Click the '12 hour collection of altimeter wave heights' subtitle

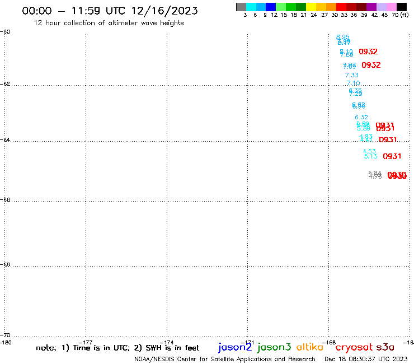(x=109, y=23)
